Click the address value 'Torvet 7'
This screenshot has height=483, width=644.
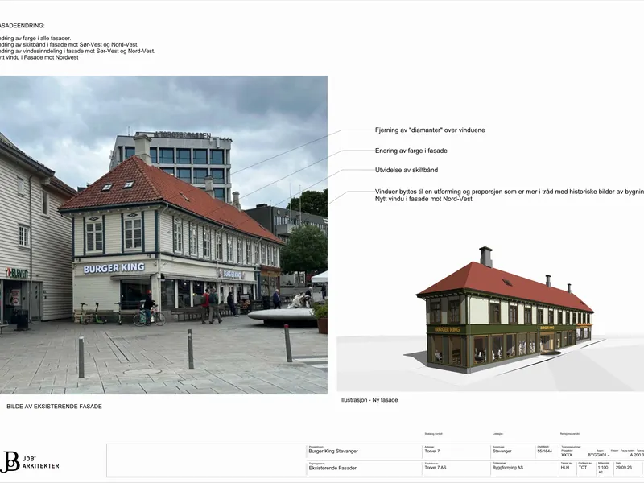(x=432, y=451)
